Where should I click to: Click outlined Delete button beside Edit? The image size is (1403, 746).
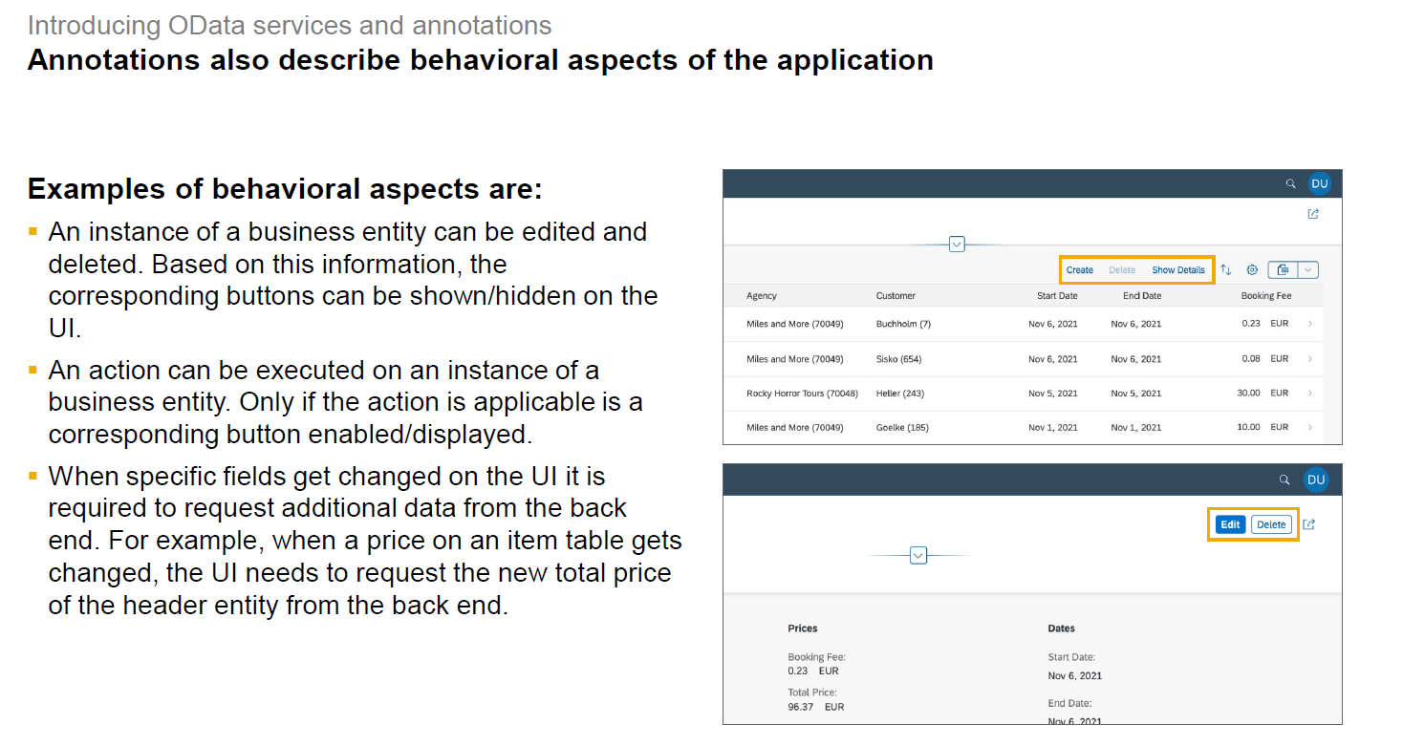[x=1271, y=524]
